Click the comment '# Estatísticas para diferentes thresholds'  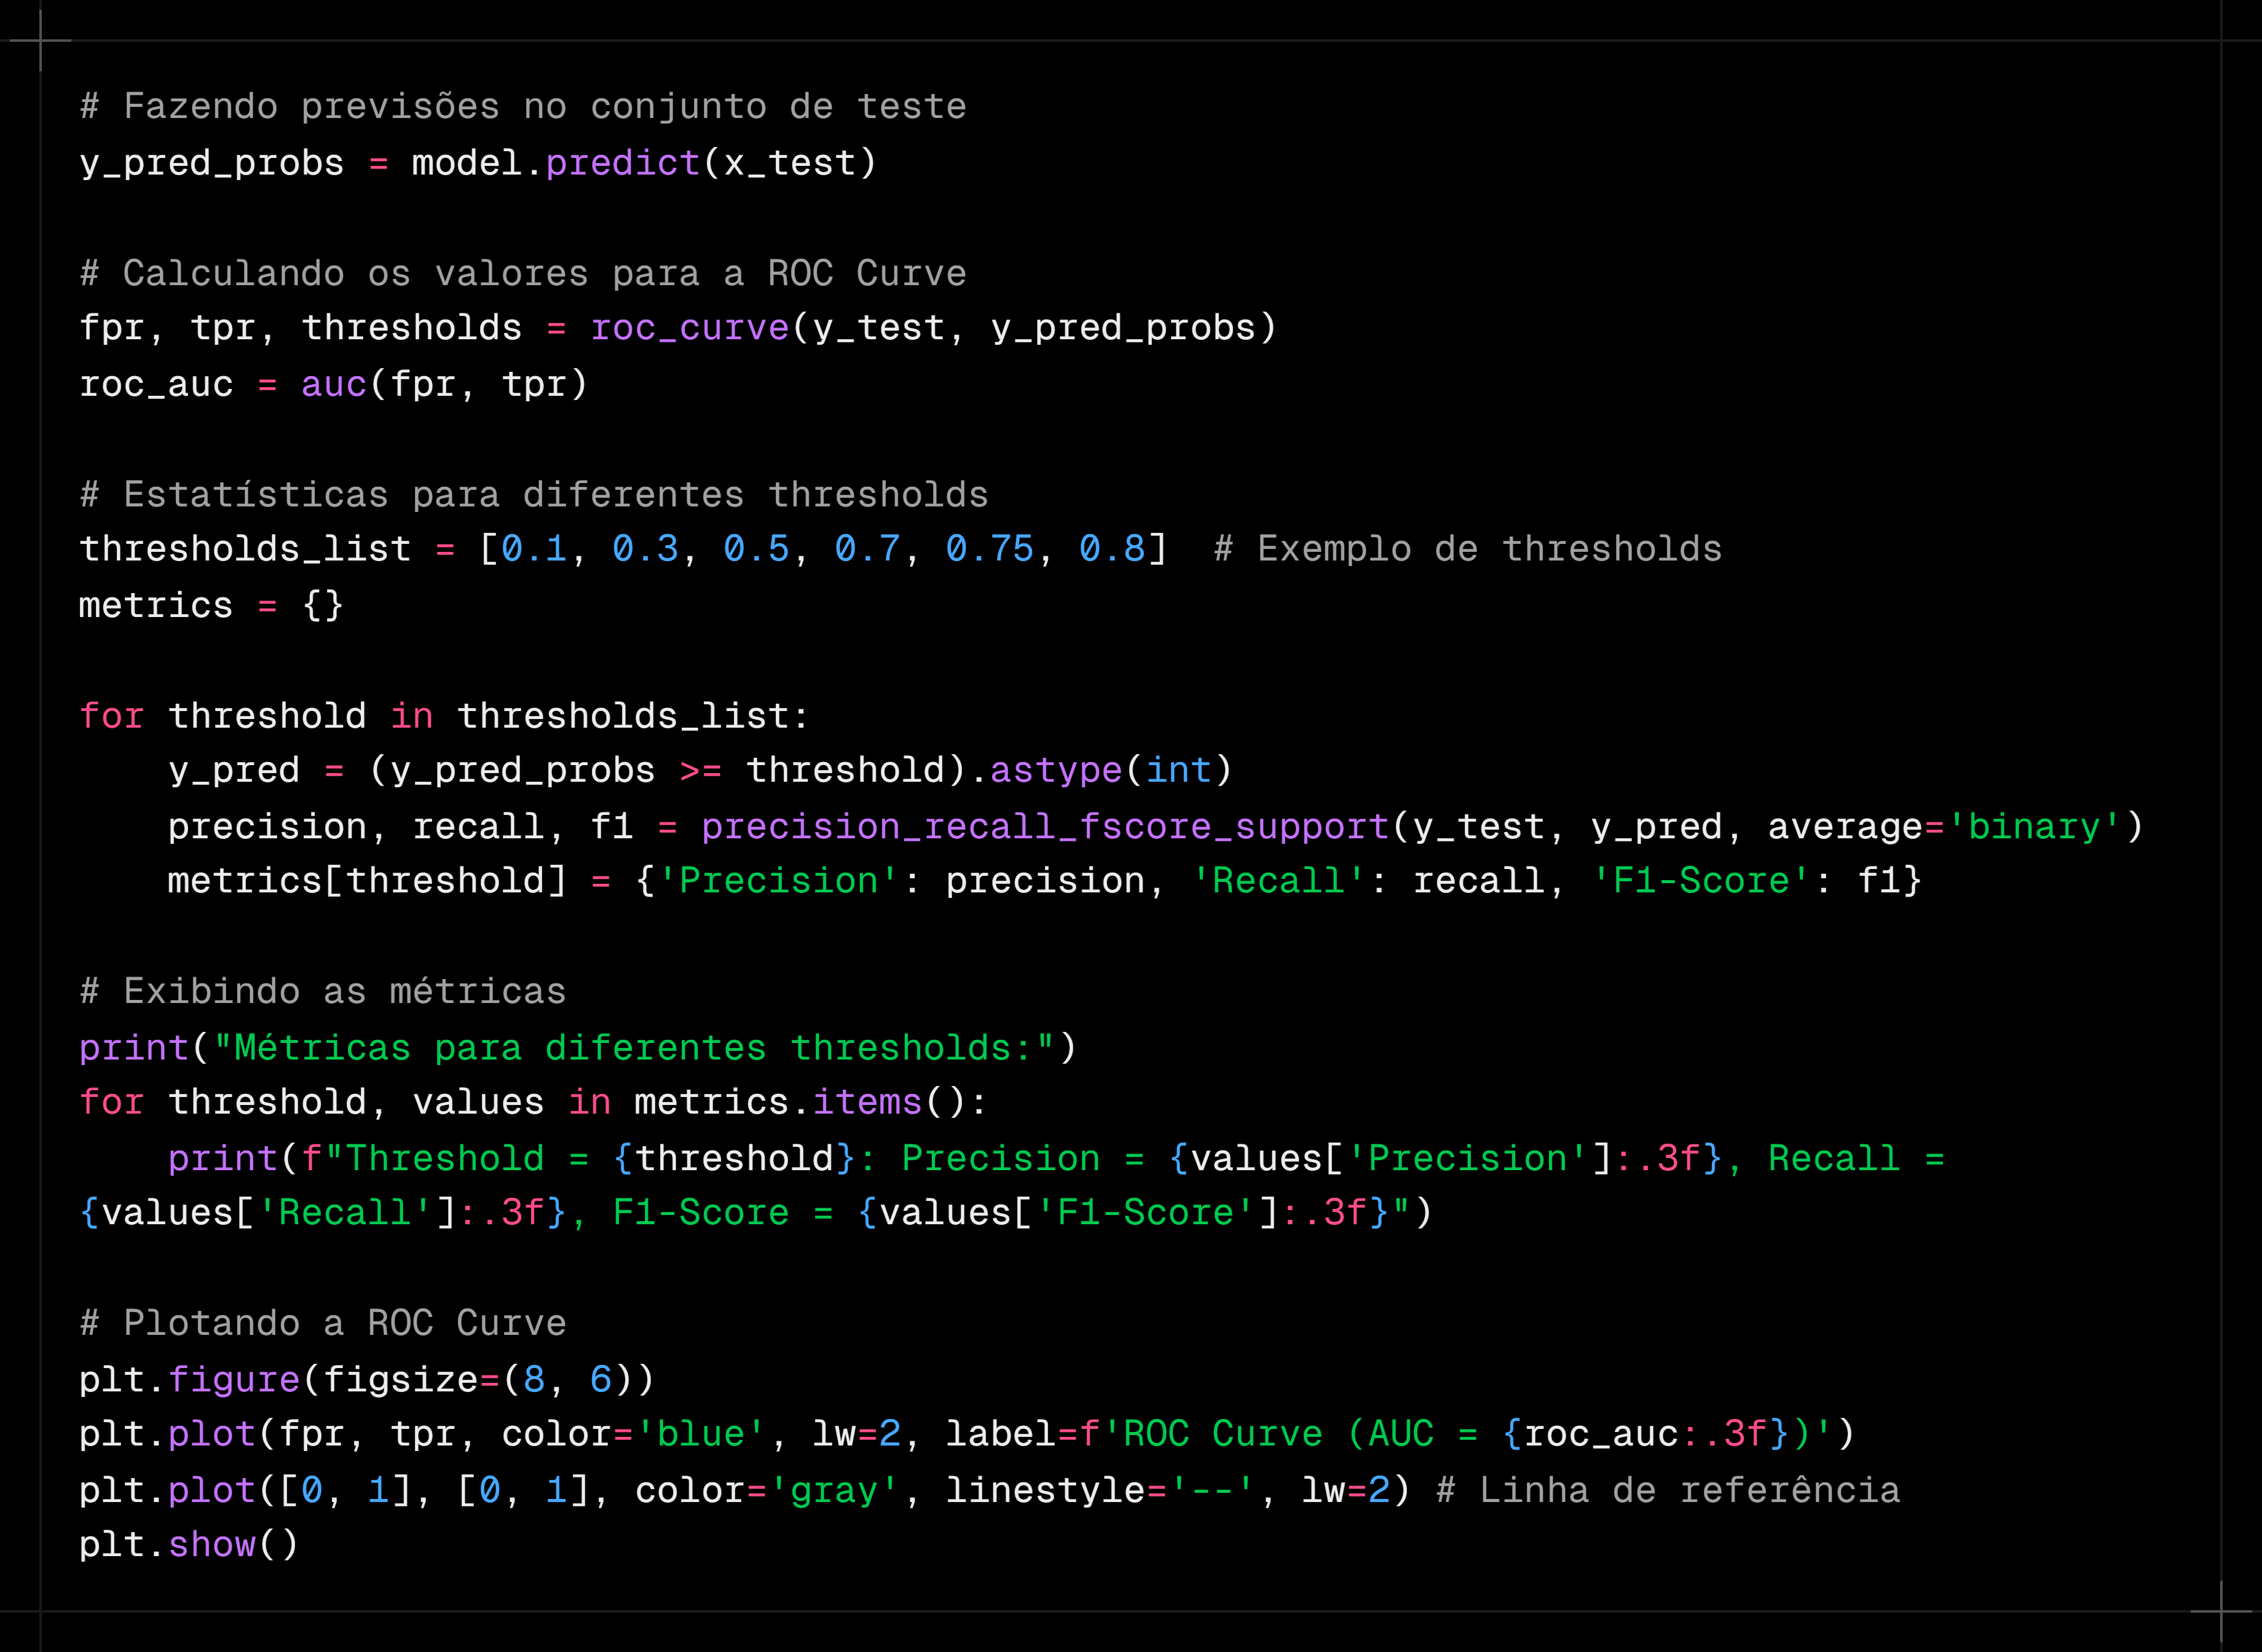tap(534, 494)
